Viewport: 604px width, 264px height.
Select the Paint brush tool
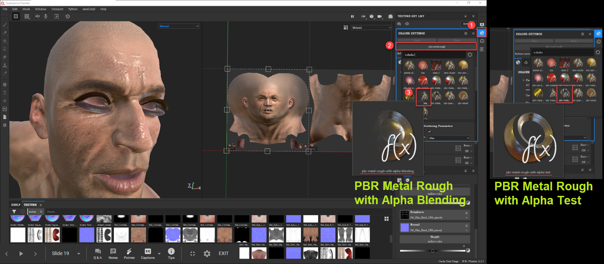click(5, 25)
